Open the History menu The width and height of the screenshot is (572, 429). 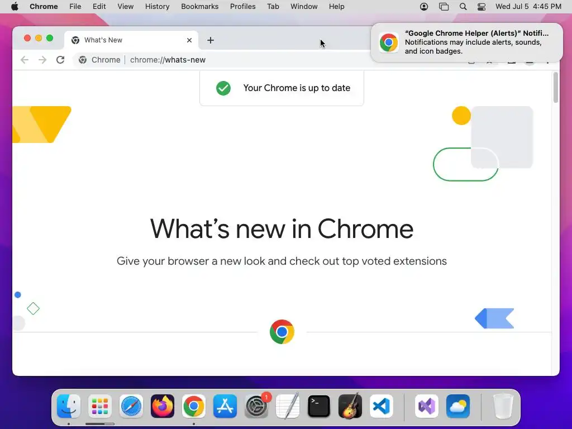(x=157, y=7)
